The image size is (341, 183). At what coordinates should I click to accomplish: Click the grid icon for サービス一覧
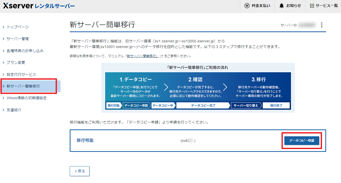click(x=312, y=6)
